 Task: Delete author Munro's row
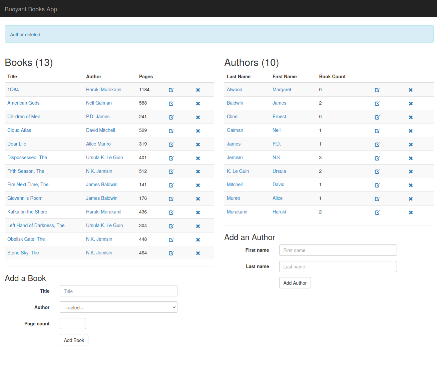411,199
